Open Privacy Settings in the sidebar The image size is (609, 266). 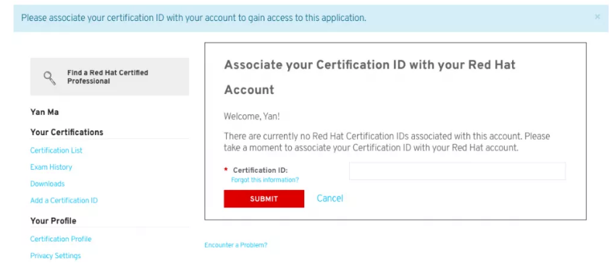click(56, 256)
